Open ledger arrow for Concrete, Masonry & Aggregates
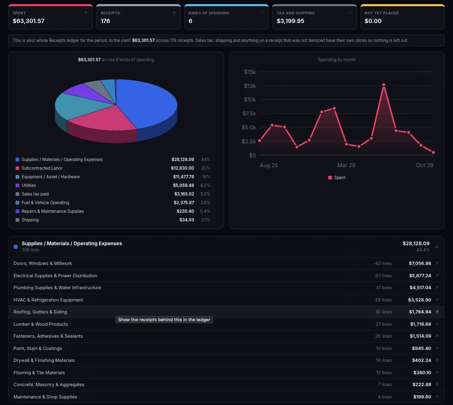 click(x=437, y=385)
